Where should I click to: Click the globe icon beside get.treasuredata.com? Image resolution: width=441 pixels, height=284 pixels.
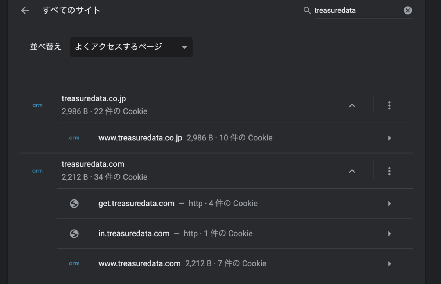pyautogui.click(x=74, y=203)
